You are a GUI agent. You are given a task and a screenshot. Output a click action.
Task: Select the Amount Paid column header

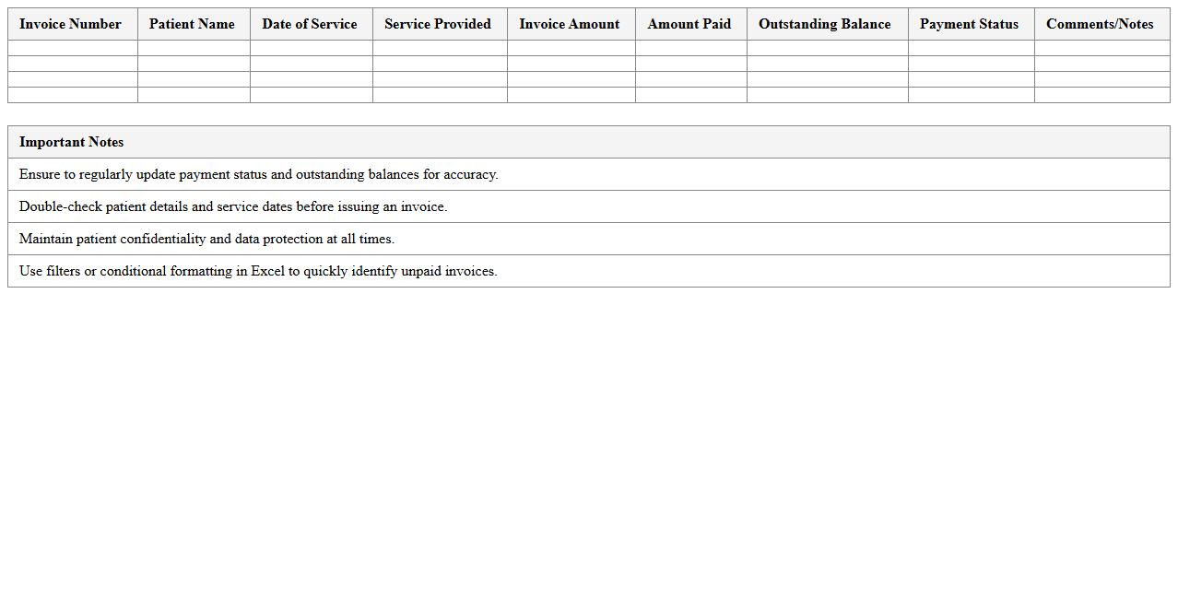(689, 24)
